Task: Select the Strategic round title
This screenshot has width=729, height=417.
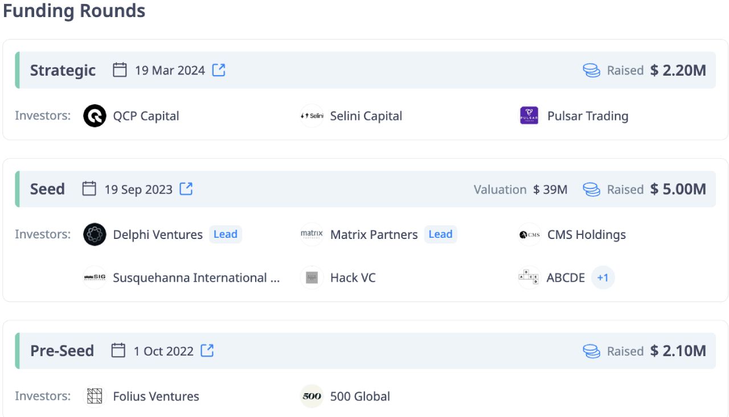Action: point(63,71)
